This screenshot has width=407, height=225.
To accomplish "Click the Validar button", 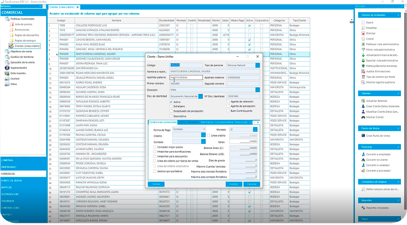I will coord(156,183).
